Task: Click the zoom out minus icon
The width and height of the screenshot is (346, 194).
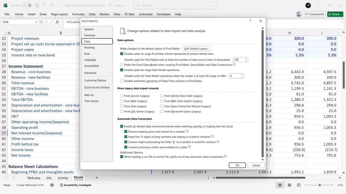Action: (306, 185)
